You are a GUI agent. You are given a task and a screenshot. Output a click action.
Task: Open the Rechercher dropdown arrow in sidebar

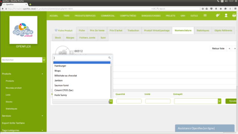(44, 60)
